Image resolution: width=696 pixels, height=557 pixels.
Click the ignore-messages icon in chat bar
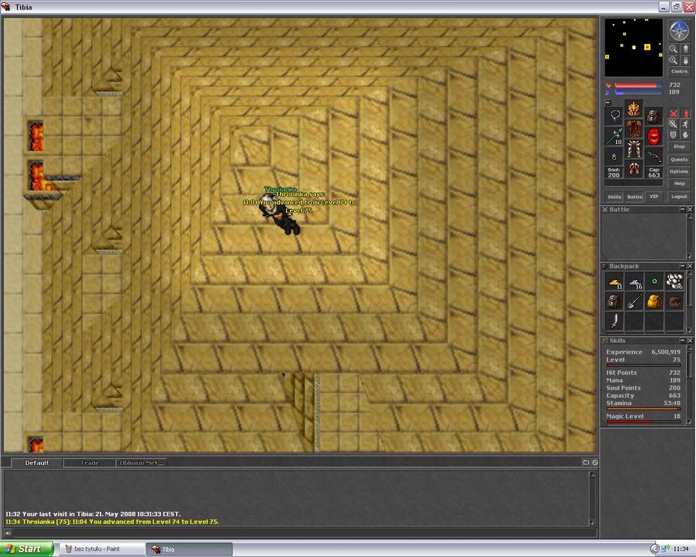(x=595, y=462)
